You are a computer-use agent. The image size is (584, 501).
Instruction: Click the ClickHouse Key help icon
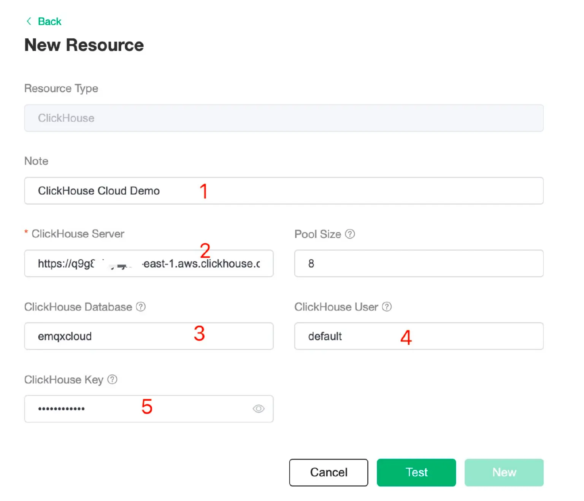pyautogui.click(x=112, y=379)
